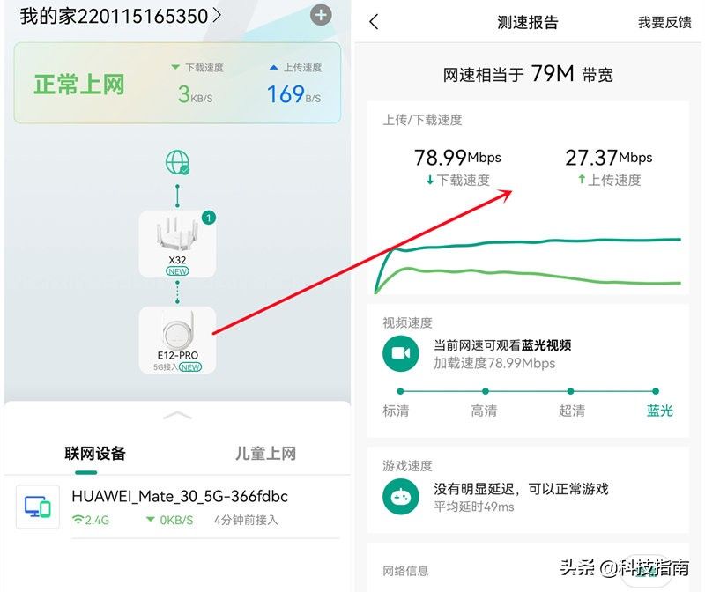Screen dimensions: 705x592
Task: Switch to the 儿童上网 tab
Action: (x=265, y=453)
